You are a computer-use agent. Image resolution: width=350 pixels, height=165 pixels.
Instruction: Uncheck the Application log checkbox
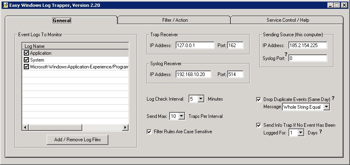click(x=26, y=53)
